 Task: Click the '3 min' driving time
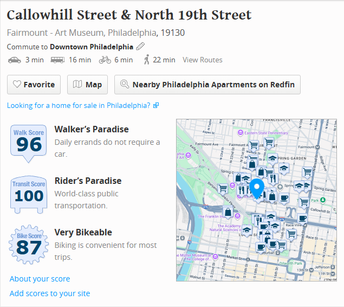(35, 60)
